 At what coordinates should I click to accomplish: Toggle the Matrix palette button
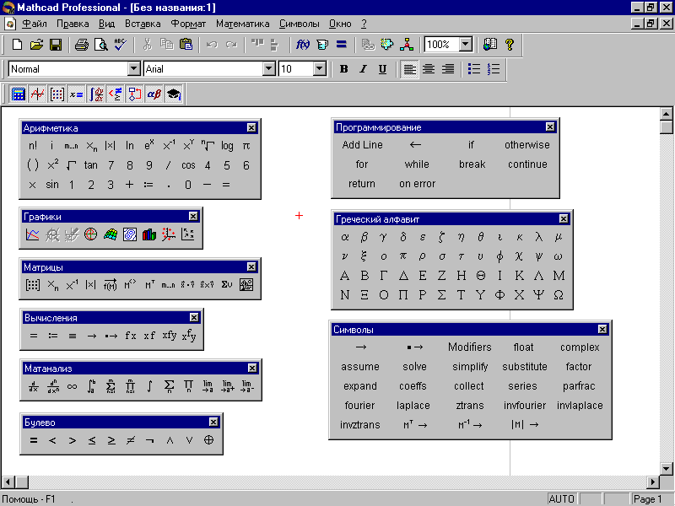[x=57, y=94]
